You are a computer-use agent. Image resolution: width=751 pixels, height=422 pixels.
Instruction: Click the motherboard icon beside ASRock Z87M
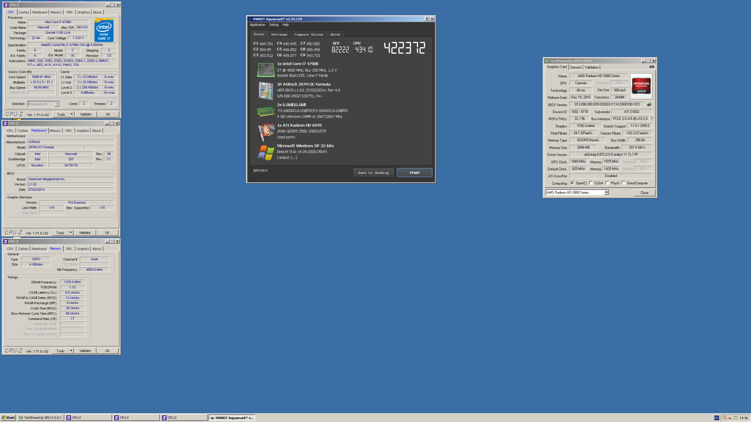(x=266, y=91)
